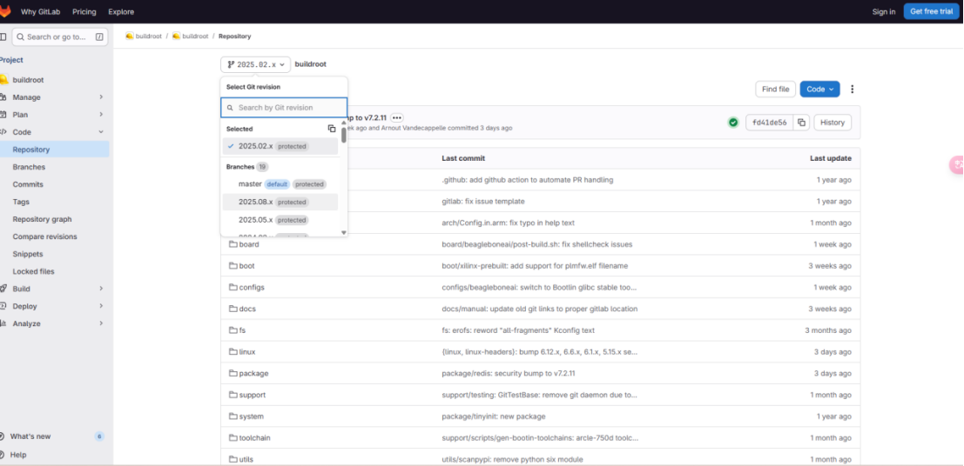Focus the Search or go to field
The image size is (964, 466).
pyautogui.click(x=60, y=37)
